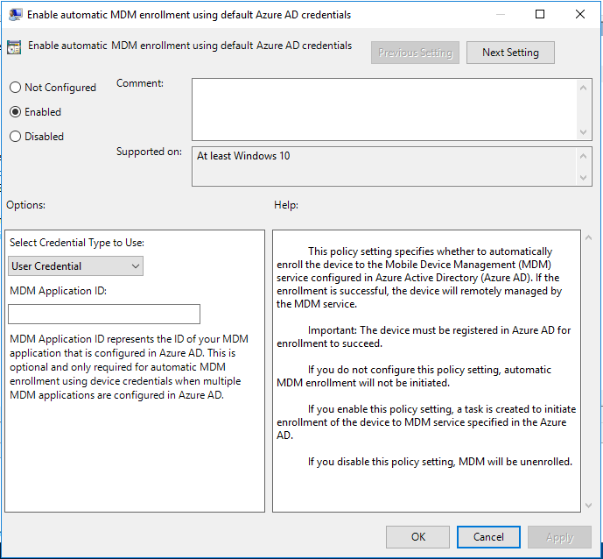The height and width of the screenshot is (559, 603).
Task: Click 'Select Credential Type to Use:' label
Action: (x=77, y=243)
